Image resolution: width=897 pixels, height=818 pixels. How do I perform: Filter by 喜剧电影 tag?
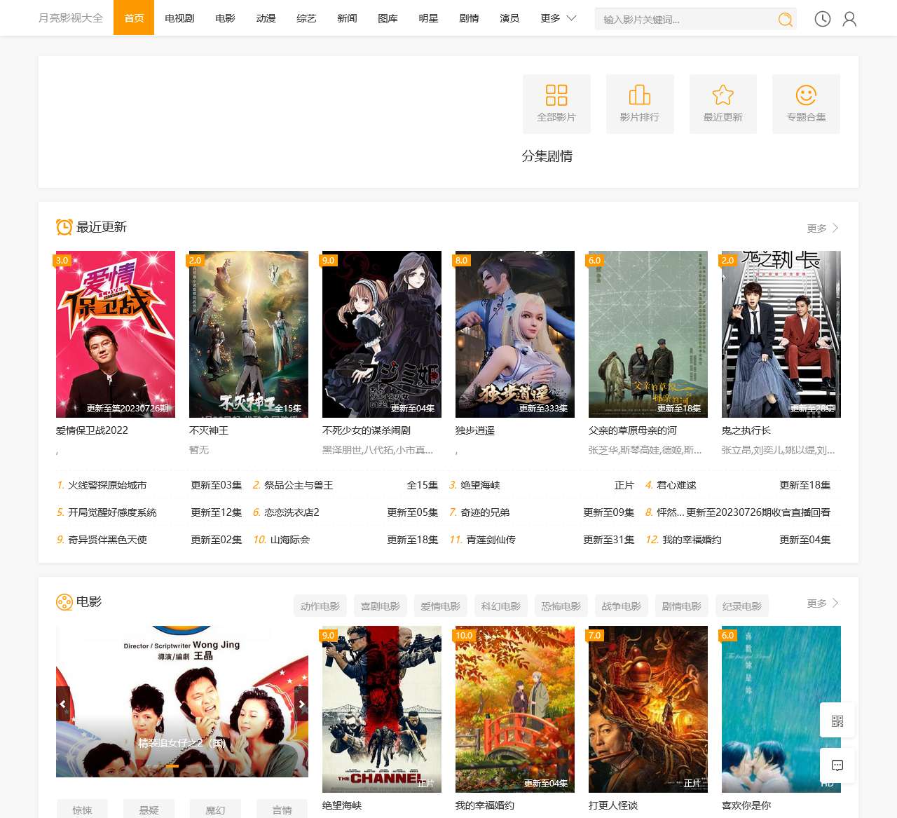[381, 606]
